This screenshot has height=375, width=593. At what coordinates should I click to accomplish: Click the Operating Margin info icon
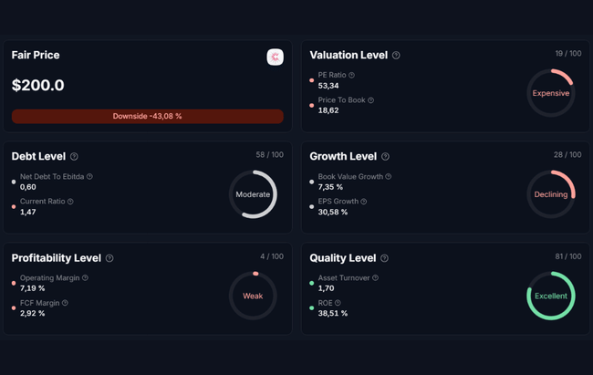(86, 277)
